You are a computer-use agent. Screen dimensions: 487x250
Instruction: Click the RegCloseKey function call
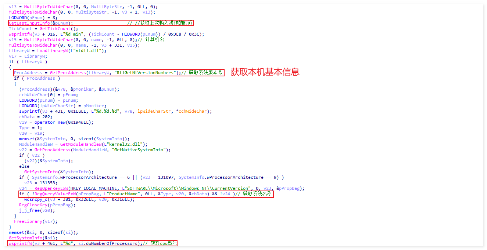[33, 205]
